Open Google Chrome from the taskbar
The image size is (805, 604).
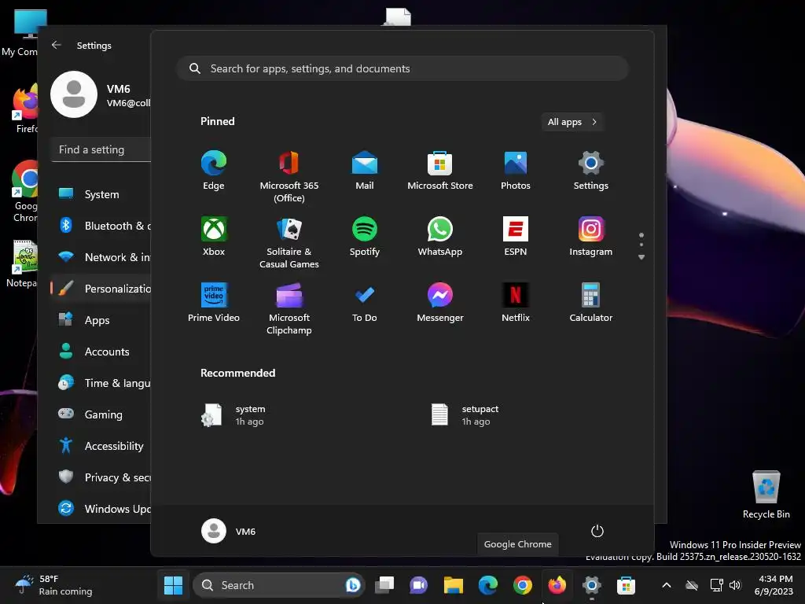pyautogui.click(x=522, y=585)
